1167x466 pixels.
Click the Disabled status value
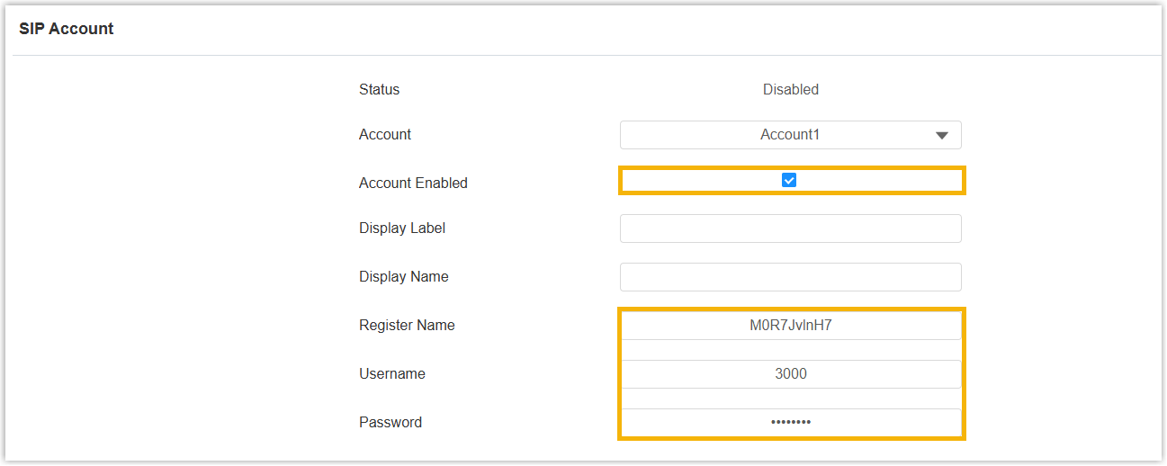click(790, 90)
